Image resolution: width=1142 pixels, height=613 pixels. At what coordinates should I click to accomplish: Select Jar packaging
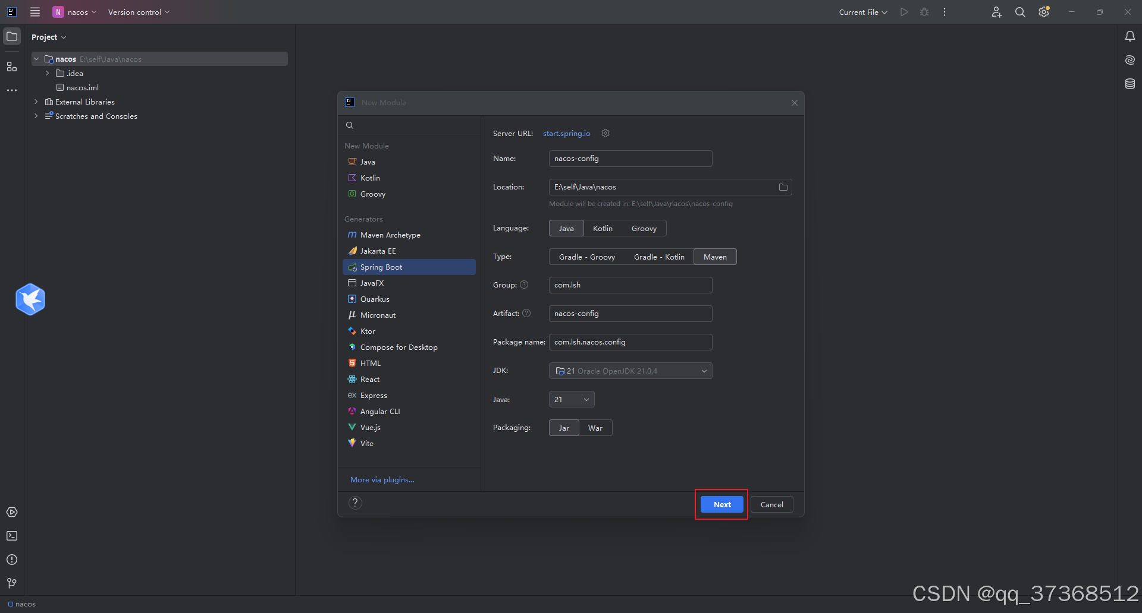pos(564,428)
